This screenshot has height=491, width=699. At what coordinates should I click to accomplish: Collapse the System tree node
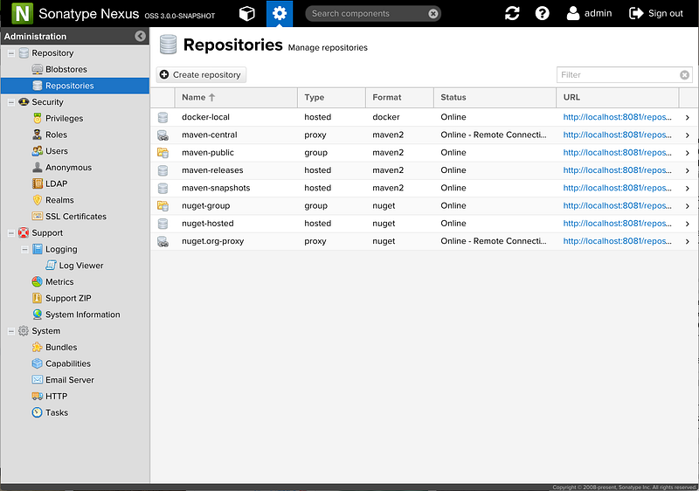tap(11, 331)
